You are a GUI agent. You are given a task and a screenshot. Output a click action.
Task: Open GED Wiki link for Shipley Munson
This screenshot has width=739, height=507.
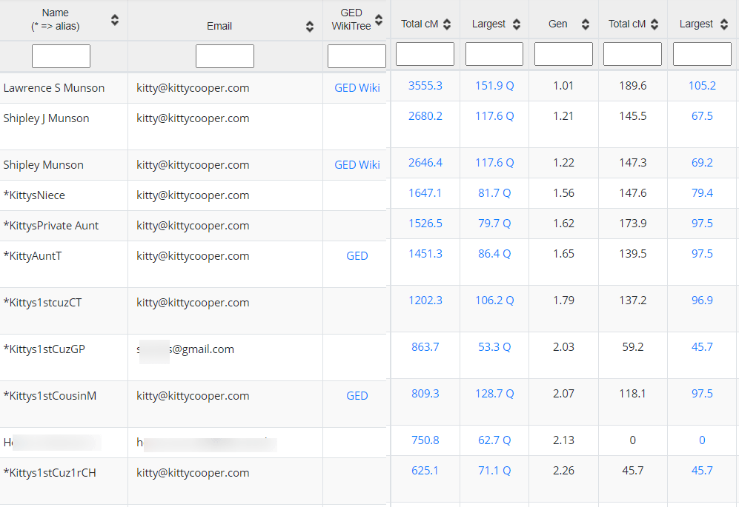357,165
